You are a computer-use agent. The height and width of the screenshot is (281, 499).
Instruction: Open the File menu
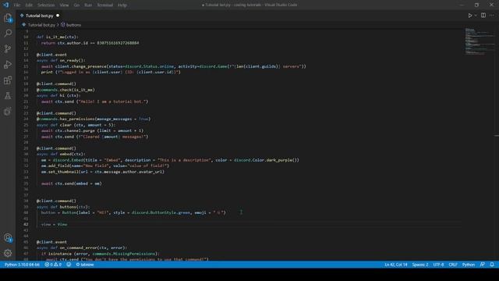(x=17, y=5)
